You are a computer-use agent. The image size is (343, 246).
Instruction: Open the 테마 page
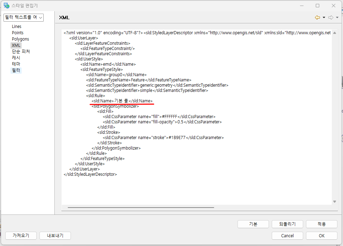[16, 64]
